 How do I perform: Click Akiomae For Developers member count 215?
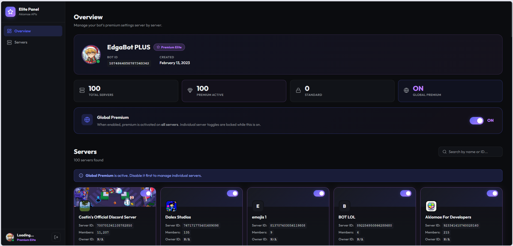click(446, 232)
